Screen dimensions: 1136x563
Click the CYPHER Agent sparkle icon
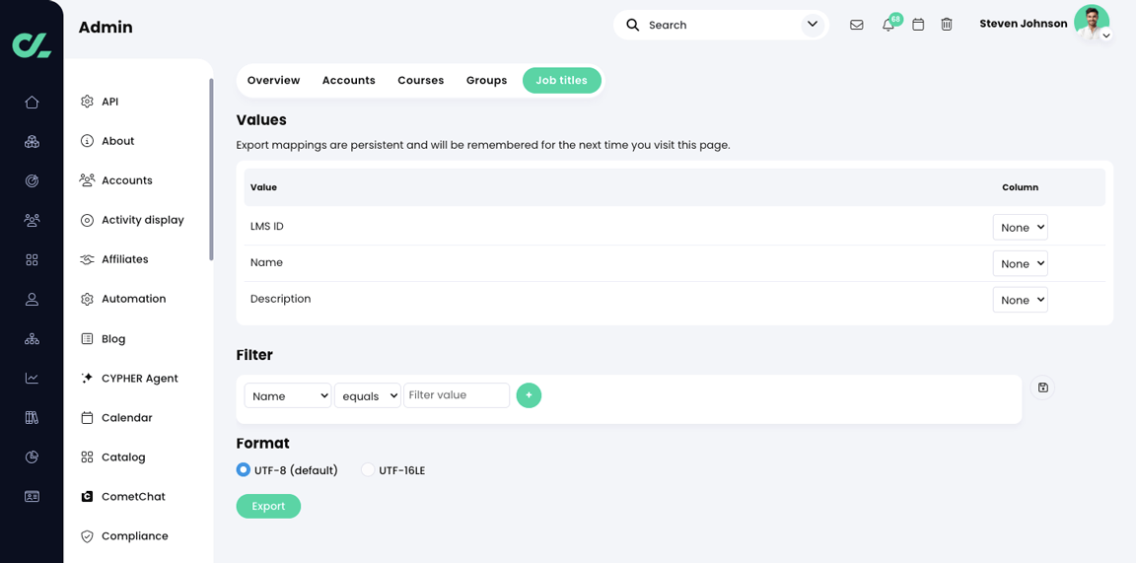coord(87,379)
